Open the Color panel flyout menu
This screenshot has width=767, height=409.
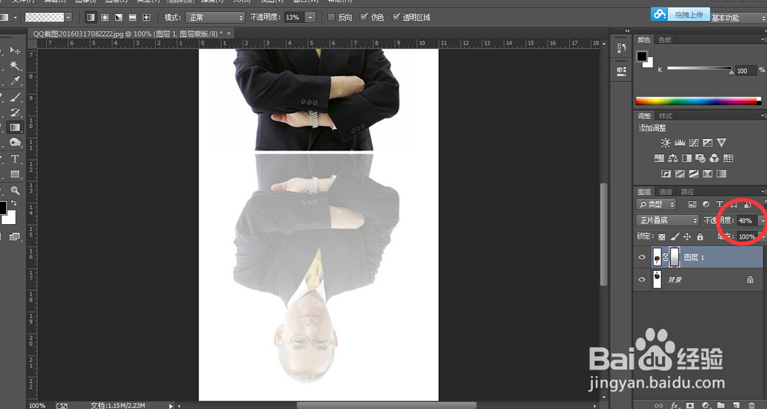tap(764, 40)
